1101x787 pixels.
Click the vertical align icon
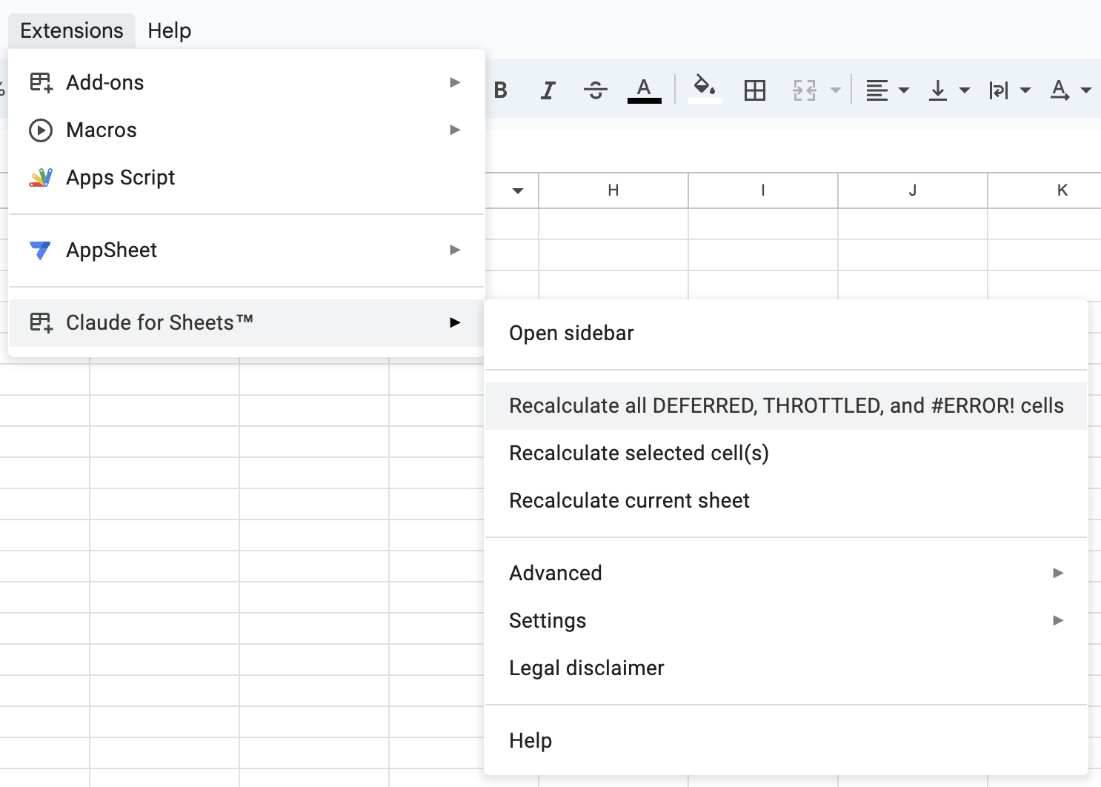938,90
